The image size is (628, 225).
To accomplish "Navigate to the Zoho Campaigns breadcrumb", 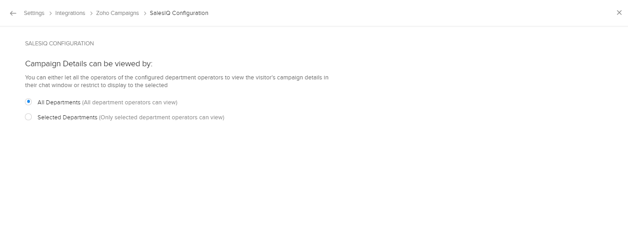I will coord(117,13).
